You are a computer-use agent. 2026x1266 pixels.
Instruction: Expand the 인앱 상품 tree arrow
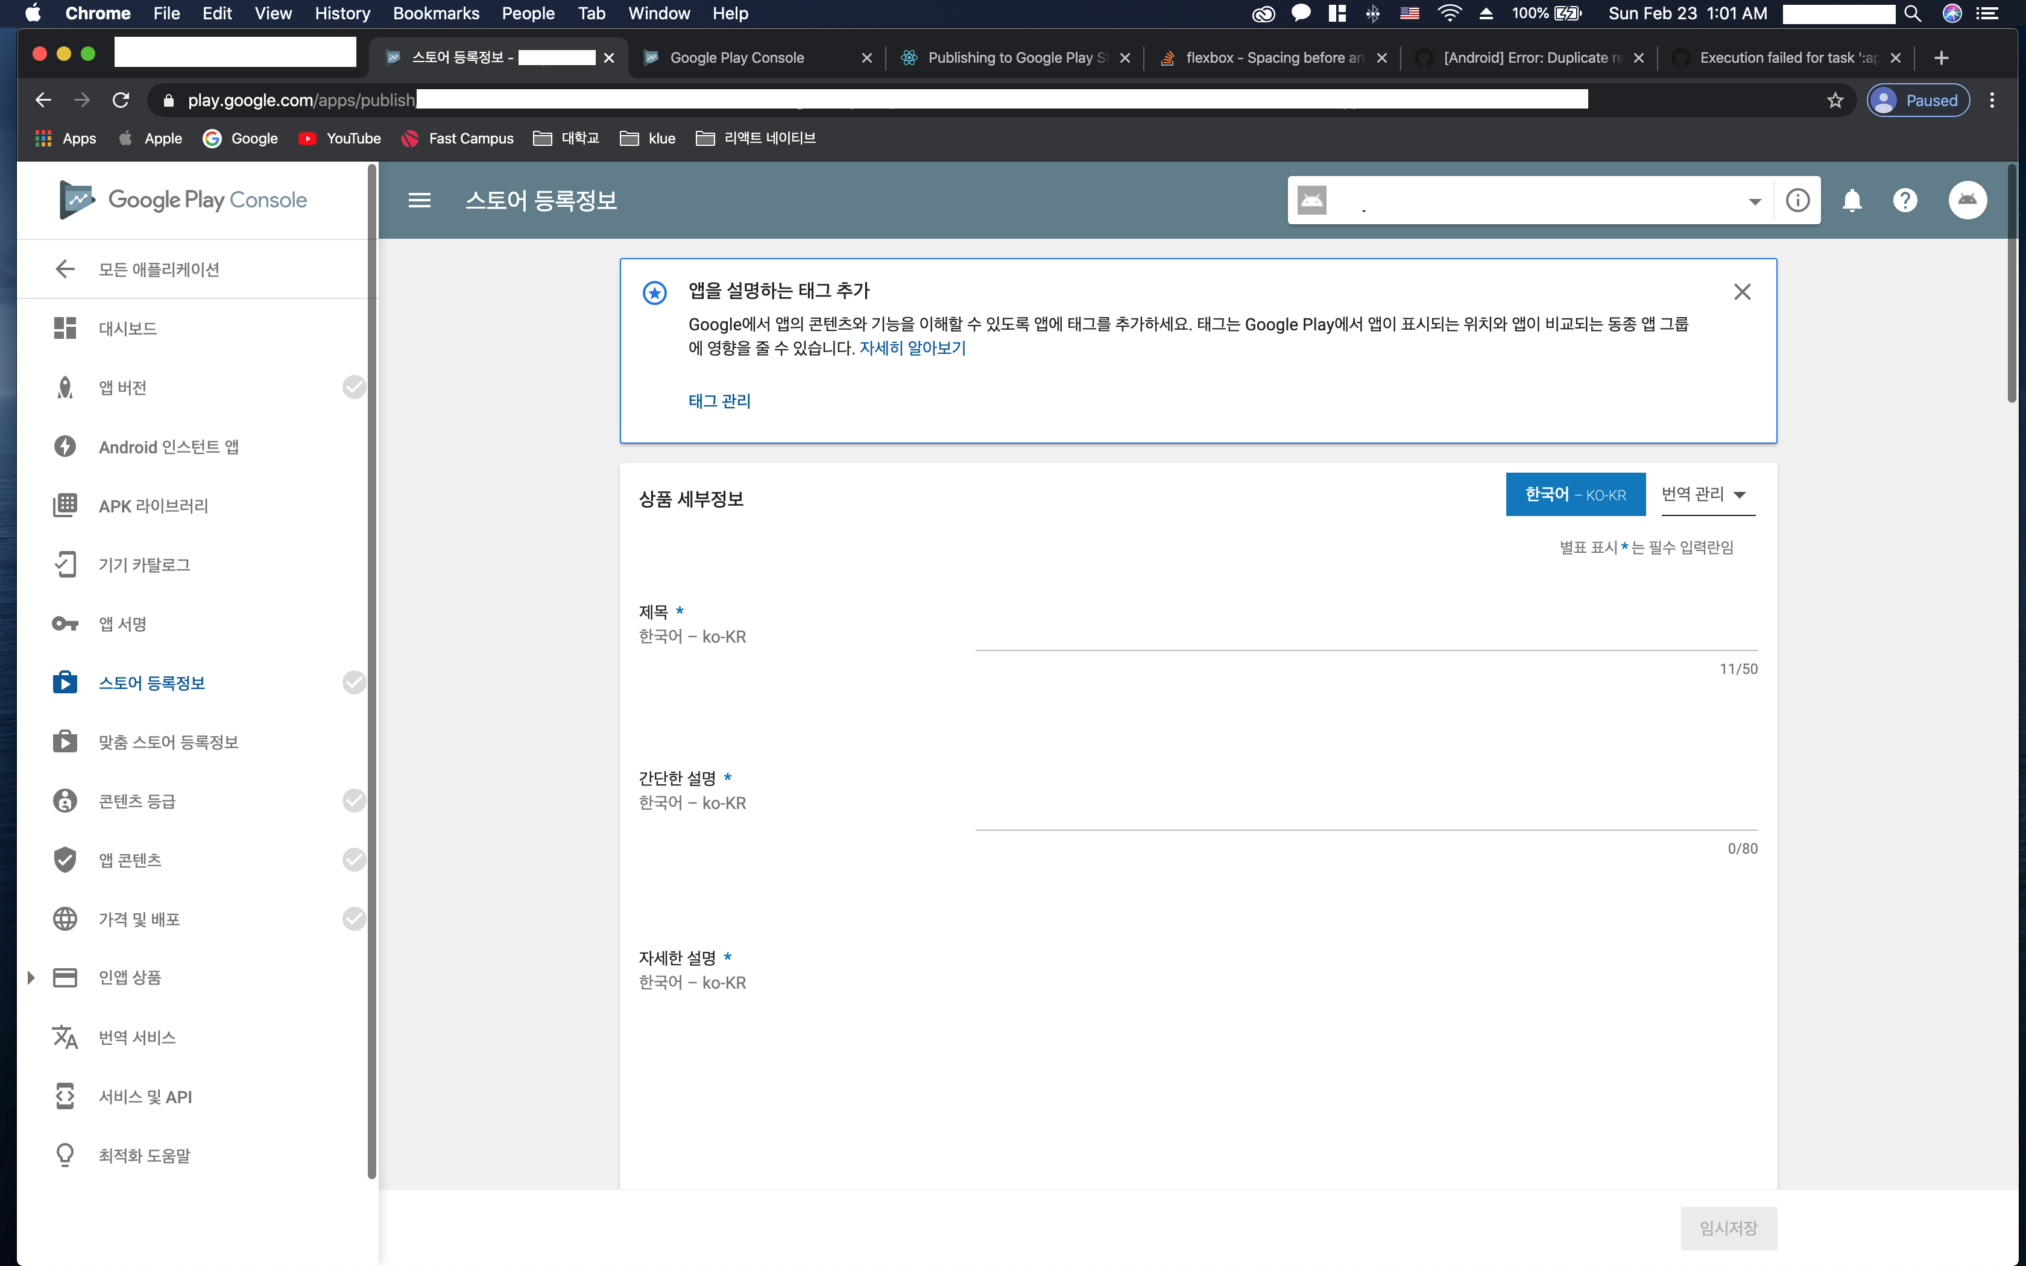pyautogui.click(x=31, y=977)
